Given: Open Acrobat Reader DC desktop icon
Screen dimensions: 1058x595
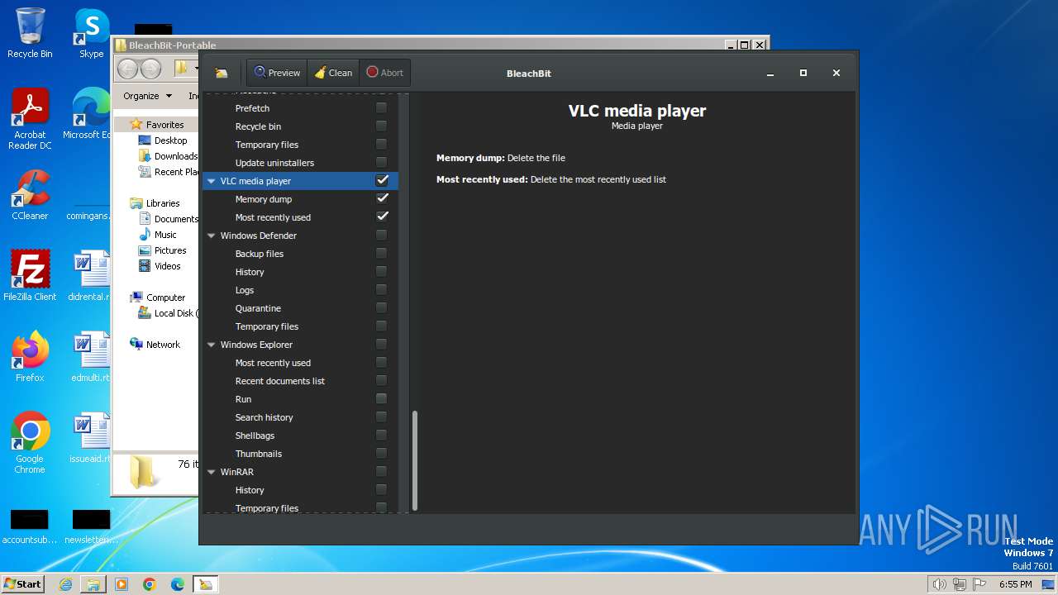Looking at the screenshot, I should (30, 119).
